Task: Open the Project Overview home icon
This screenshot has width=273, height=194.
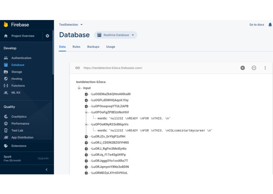Action: [x=6, y=36]
